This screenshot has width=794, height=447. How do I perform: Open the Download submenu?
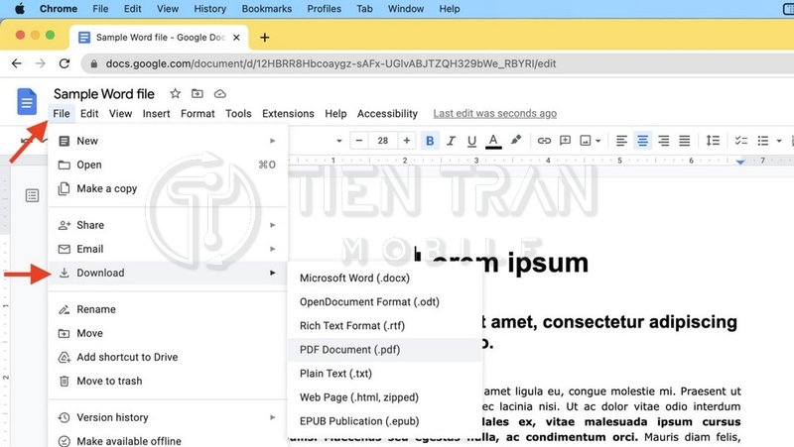pos(168,273)
